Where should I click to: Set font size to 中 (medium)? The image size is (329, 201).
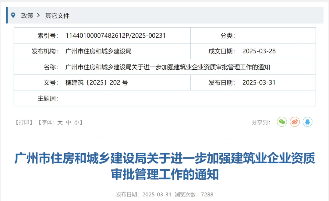[x=68, y=122]
